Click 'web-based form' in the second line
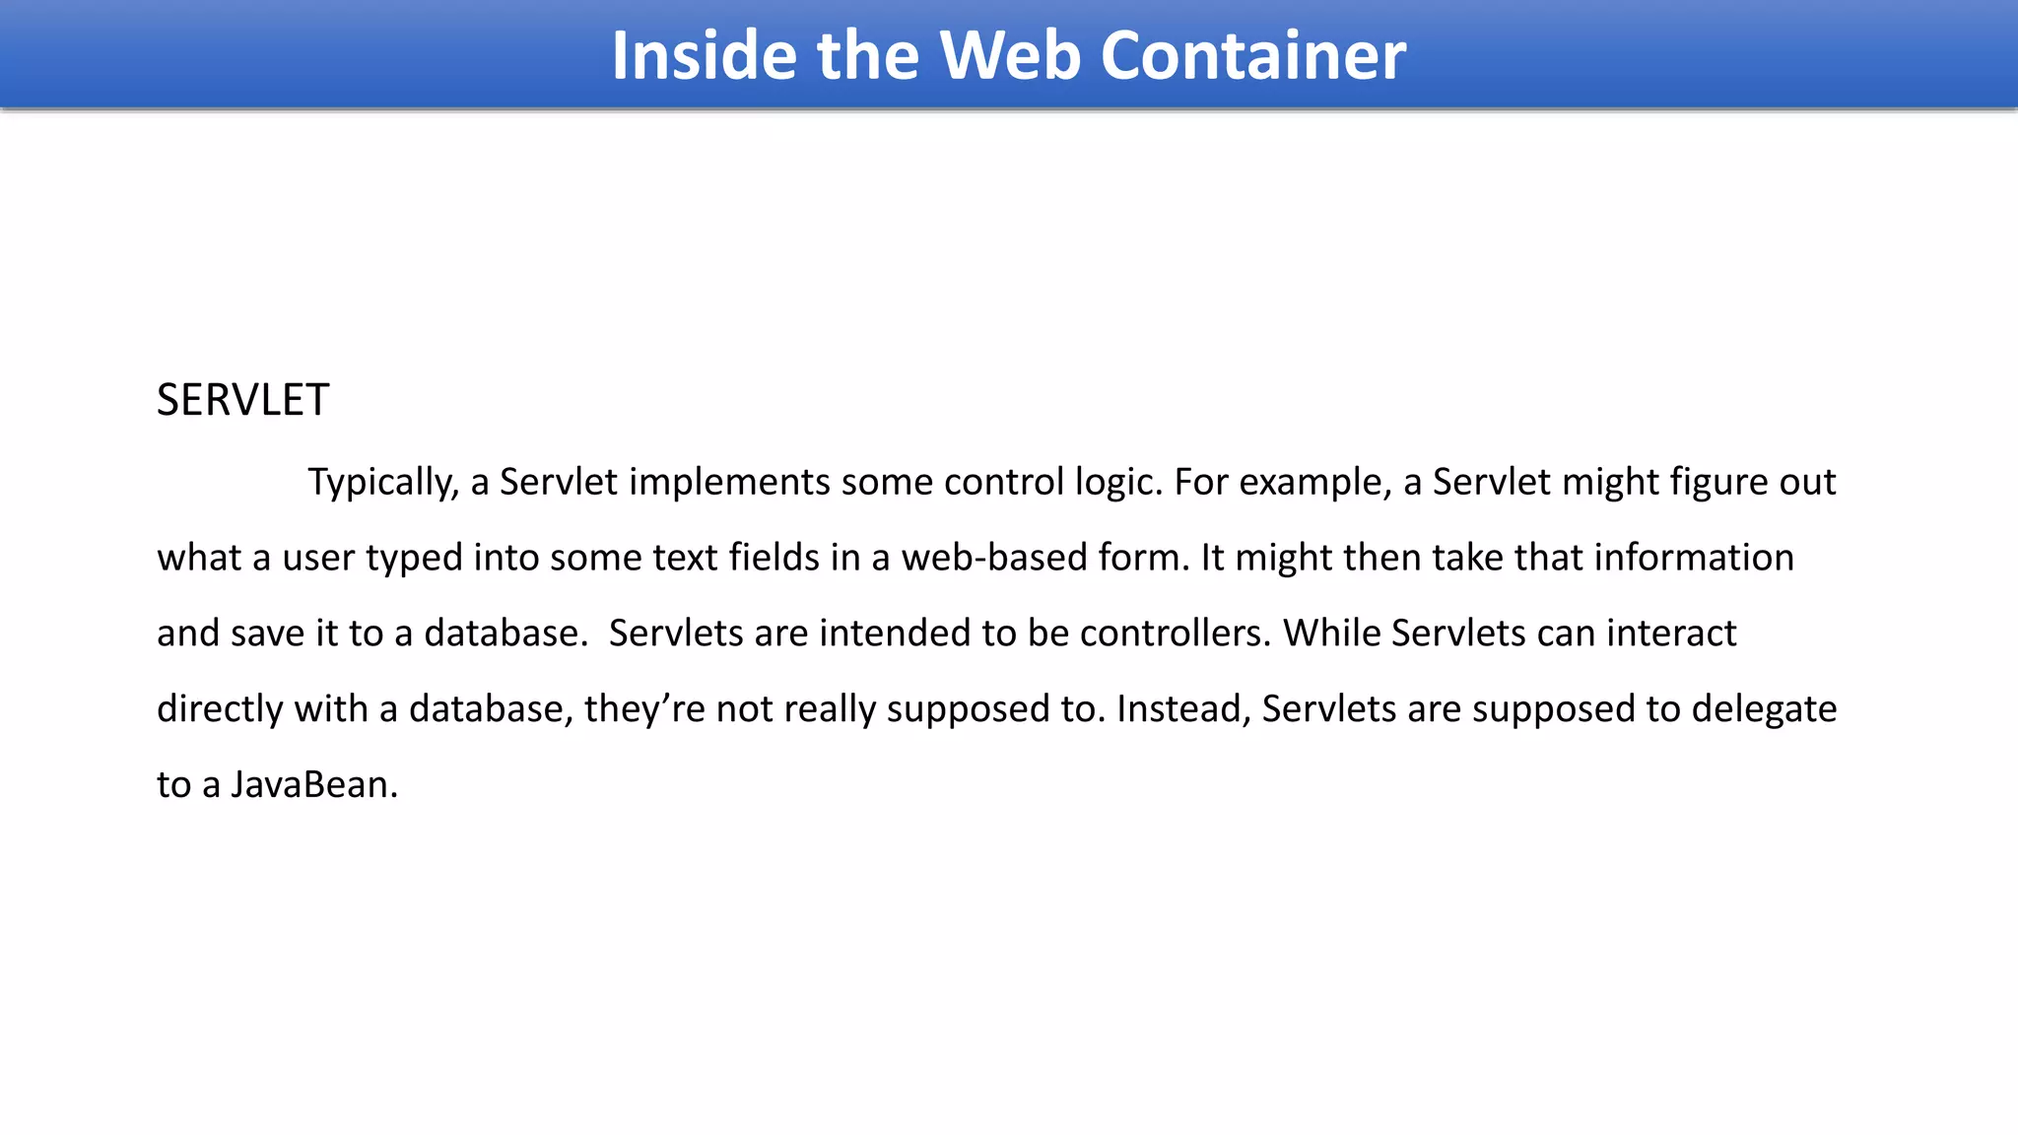Viewport: 2018px width, 1135px height. (x=1046, y=558)
